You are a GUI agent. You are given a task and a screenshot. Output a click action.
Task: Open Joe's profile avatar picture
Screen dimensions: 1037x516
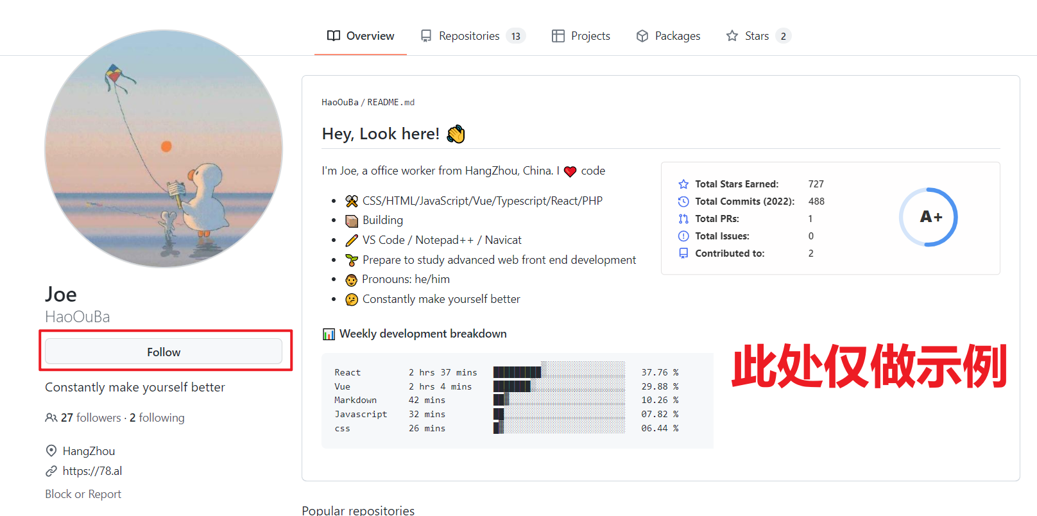pyautogui.click(x=164, y=149)
